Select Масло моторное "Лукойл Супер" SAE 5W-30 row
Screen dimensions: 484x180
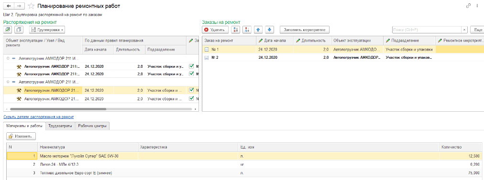click(244, 156)
